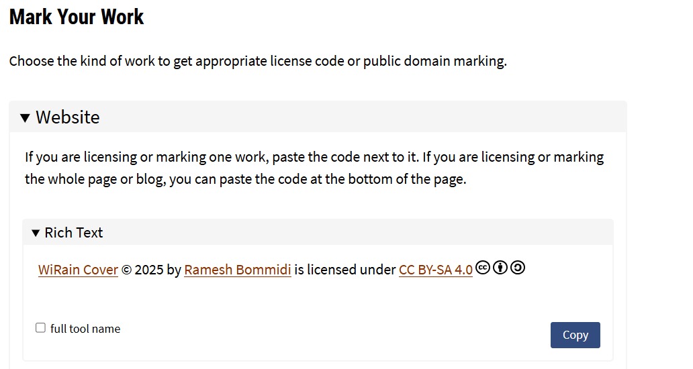Click the ShareAlike circular arrow icon
The width and height of the screenshot is (693, 369).
(x=518, y=268)
